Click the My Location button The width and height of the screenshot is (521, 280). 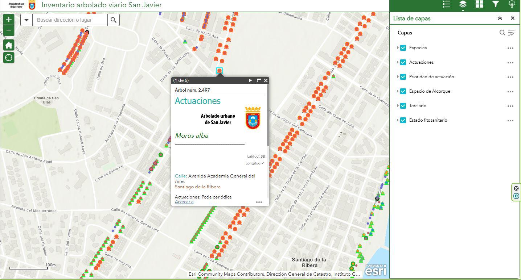tap(9, 58)
